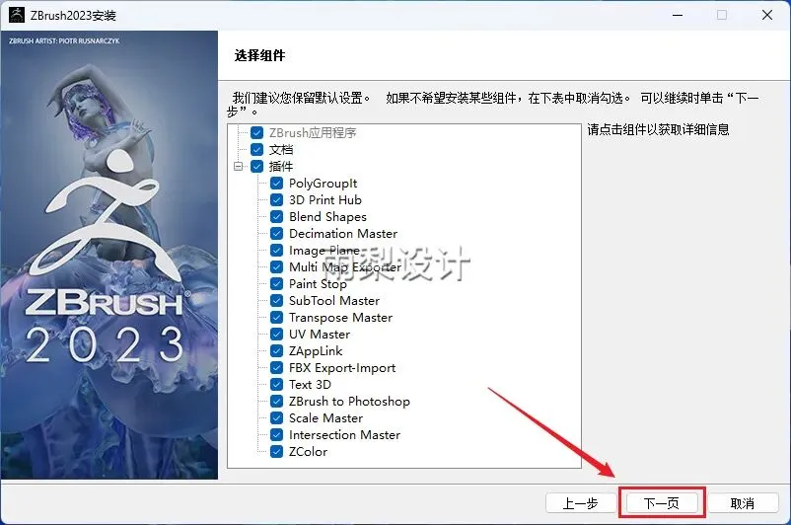Select Paint Stop label
The width and height of the screenshot is (791, 525).
pyautogui.click(x=318, y=283)
